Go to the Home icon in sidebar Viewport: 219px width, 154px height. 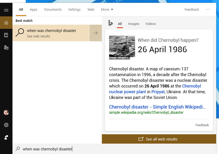[x=6, y=23]
